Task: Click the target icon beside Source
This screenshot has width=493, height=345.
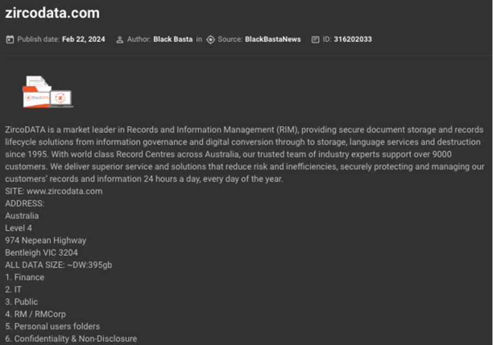Action: pyautogui.click(x=211, y=40)
